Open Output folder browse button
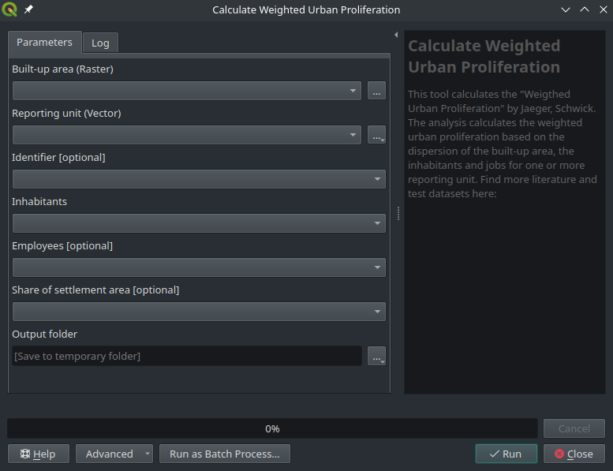613x471 pixels. pos(376,356)
